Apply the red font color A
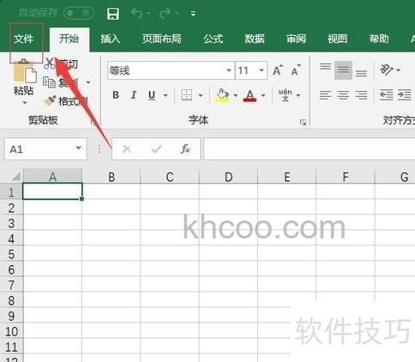Viewport: 415px width, 362px height. click(x=250, y=95)
